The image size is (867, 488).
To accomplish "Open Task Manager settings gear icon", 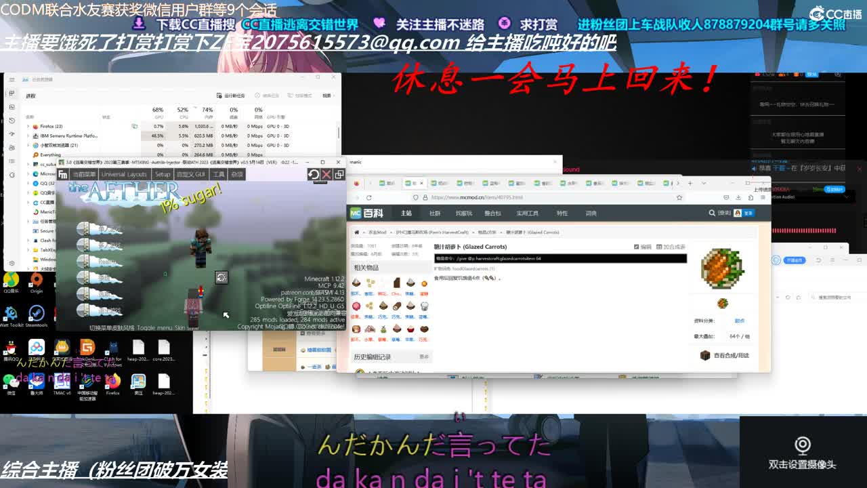I will [x=12, y=263].
